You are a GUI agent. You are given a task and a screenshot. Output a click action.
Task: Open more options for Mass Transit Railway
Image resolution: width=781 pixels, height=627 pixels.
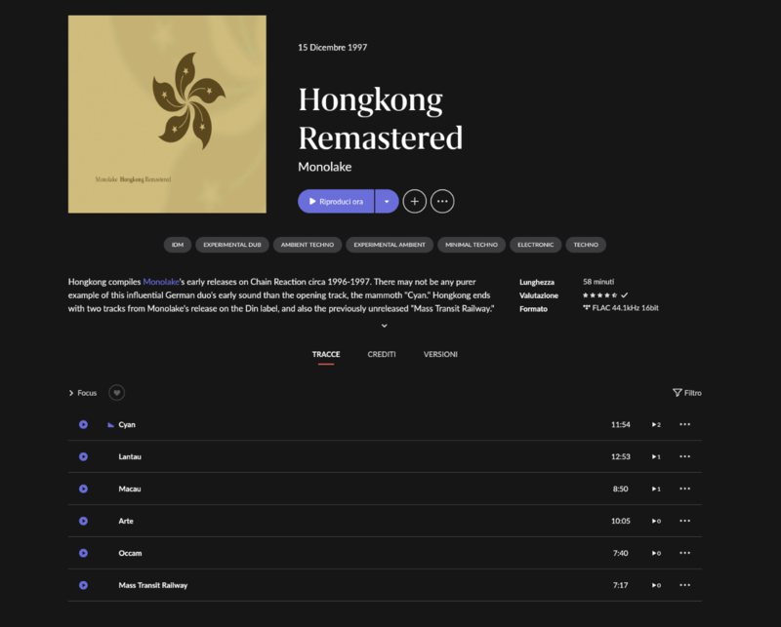tap(684, 585)
